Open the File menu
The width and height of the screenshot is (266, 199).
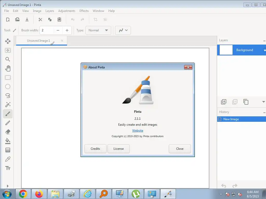pos(6,11)
